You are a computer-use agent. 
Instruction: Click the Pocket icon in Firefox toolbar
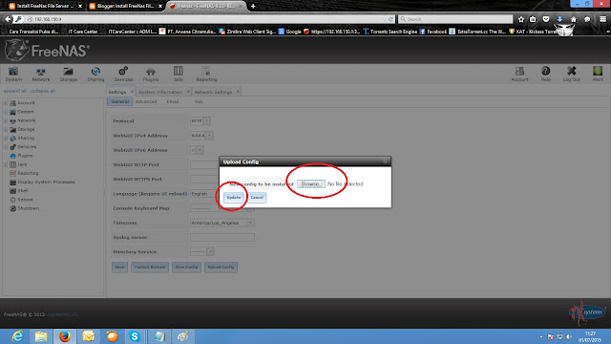click(546, 19)
